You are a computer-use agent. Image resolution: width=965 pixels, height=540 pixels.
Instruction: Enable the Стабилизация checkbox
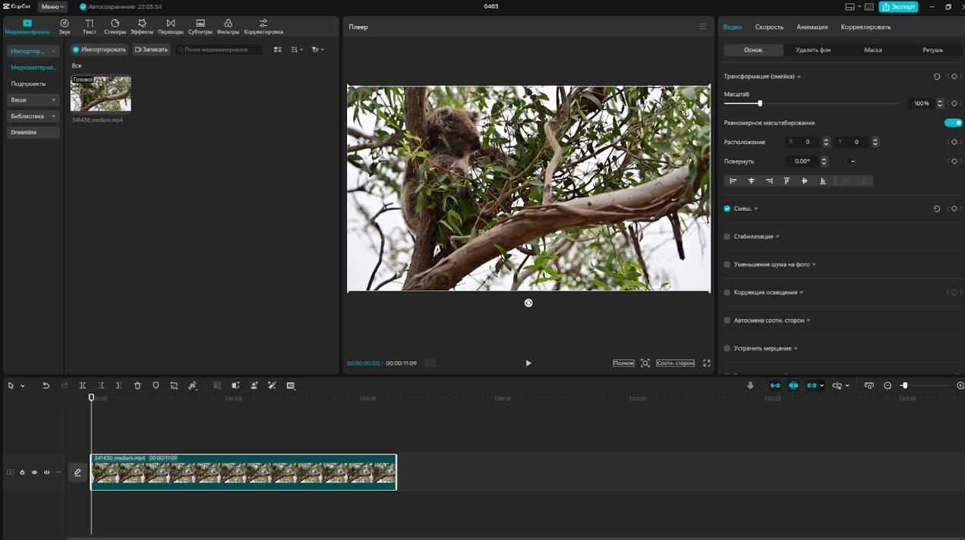click(727, 237)
